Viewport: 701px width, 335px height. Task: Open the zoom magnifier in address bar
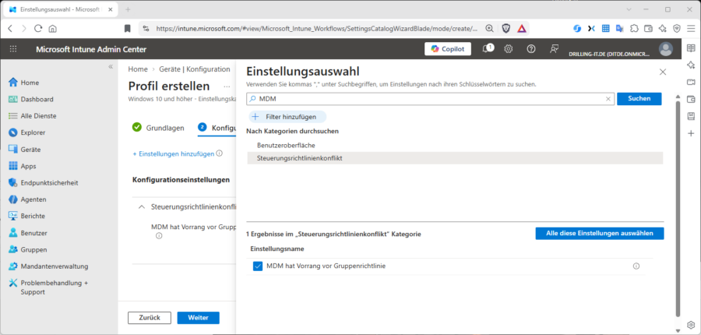click(x=490, y=29)
